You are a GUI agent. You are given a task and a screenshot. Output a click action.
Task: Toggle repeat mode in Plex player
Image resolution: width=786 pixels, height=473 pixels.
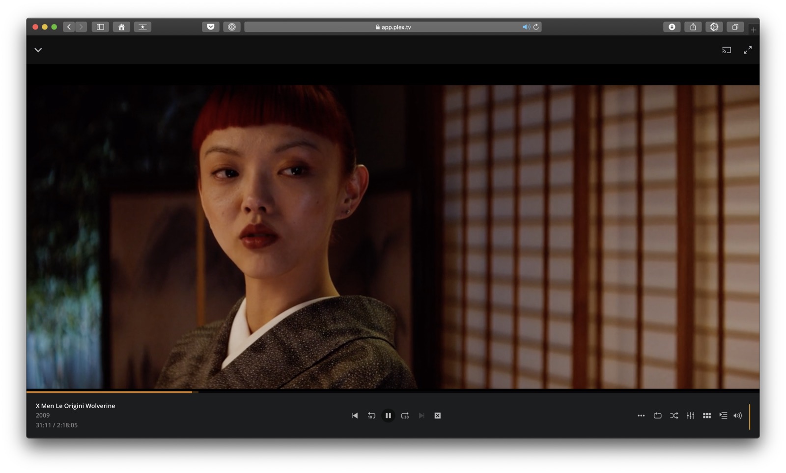coord(657,416)
